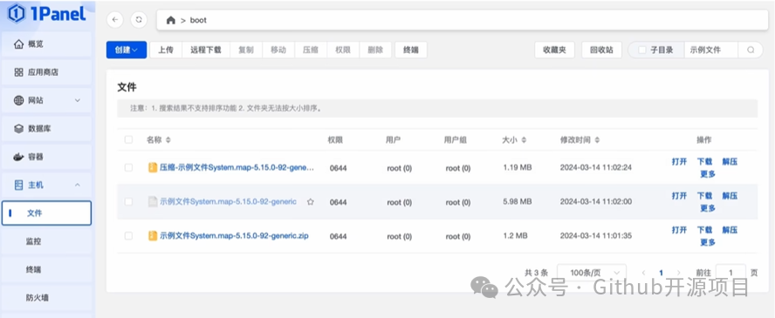775x318 pixels.
Task: Open the file 压缩-示例文件System.map-5.15.0-92-gene…
Action: coord(237,167)
